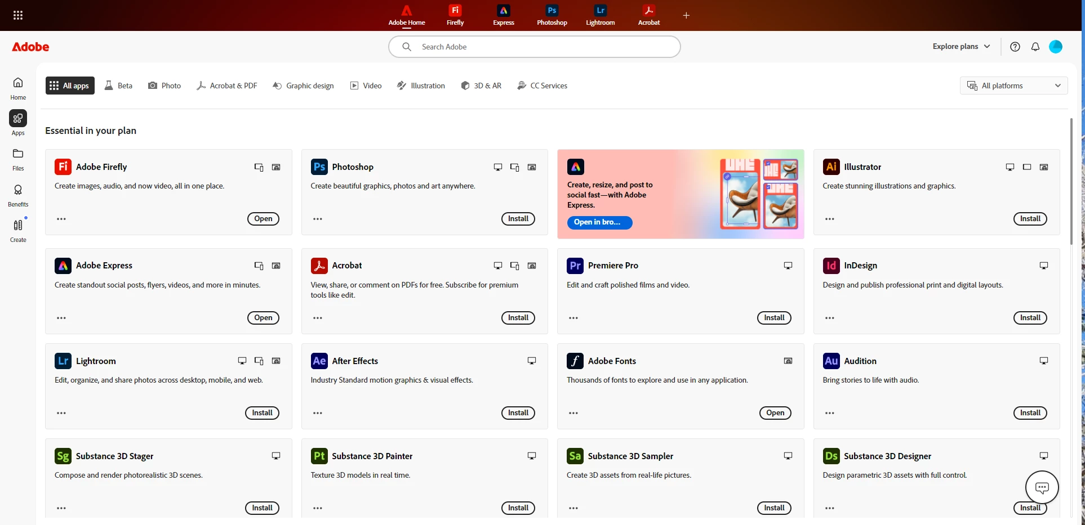
Task: Click the Premiere Pro Pr app icon
Action: tap(575, 266)
